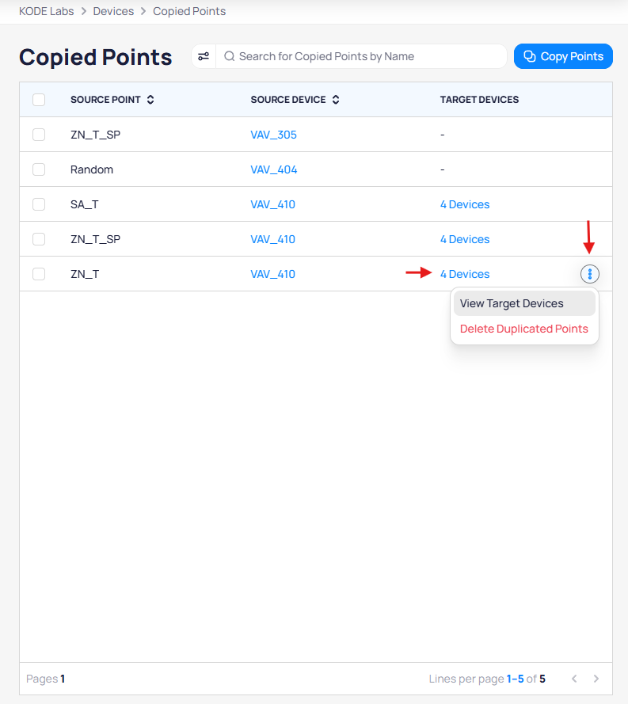Tick the checkbox for ZN_T row
The width and height of the screenshot is (628, 704).
click(39, 274)
